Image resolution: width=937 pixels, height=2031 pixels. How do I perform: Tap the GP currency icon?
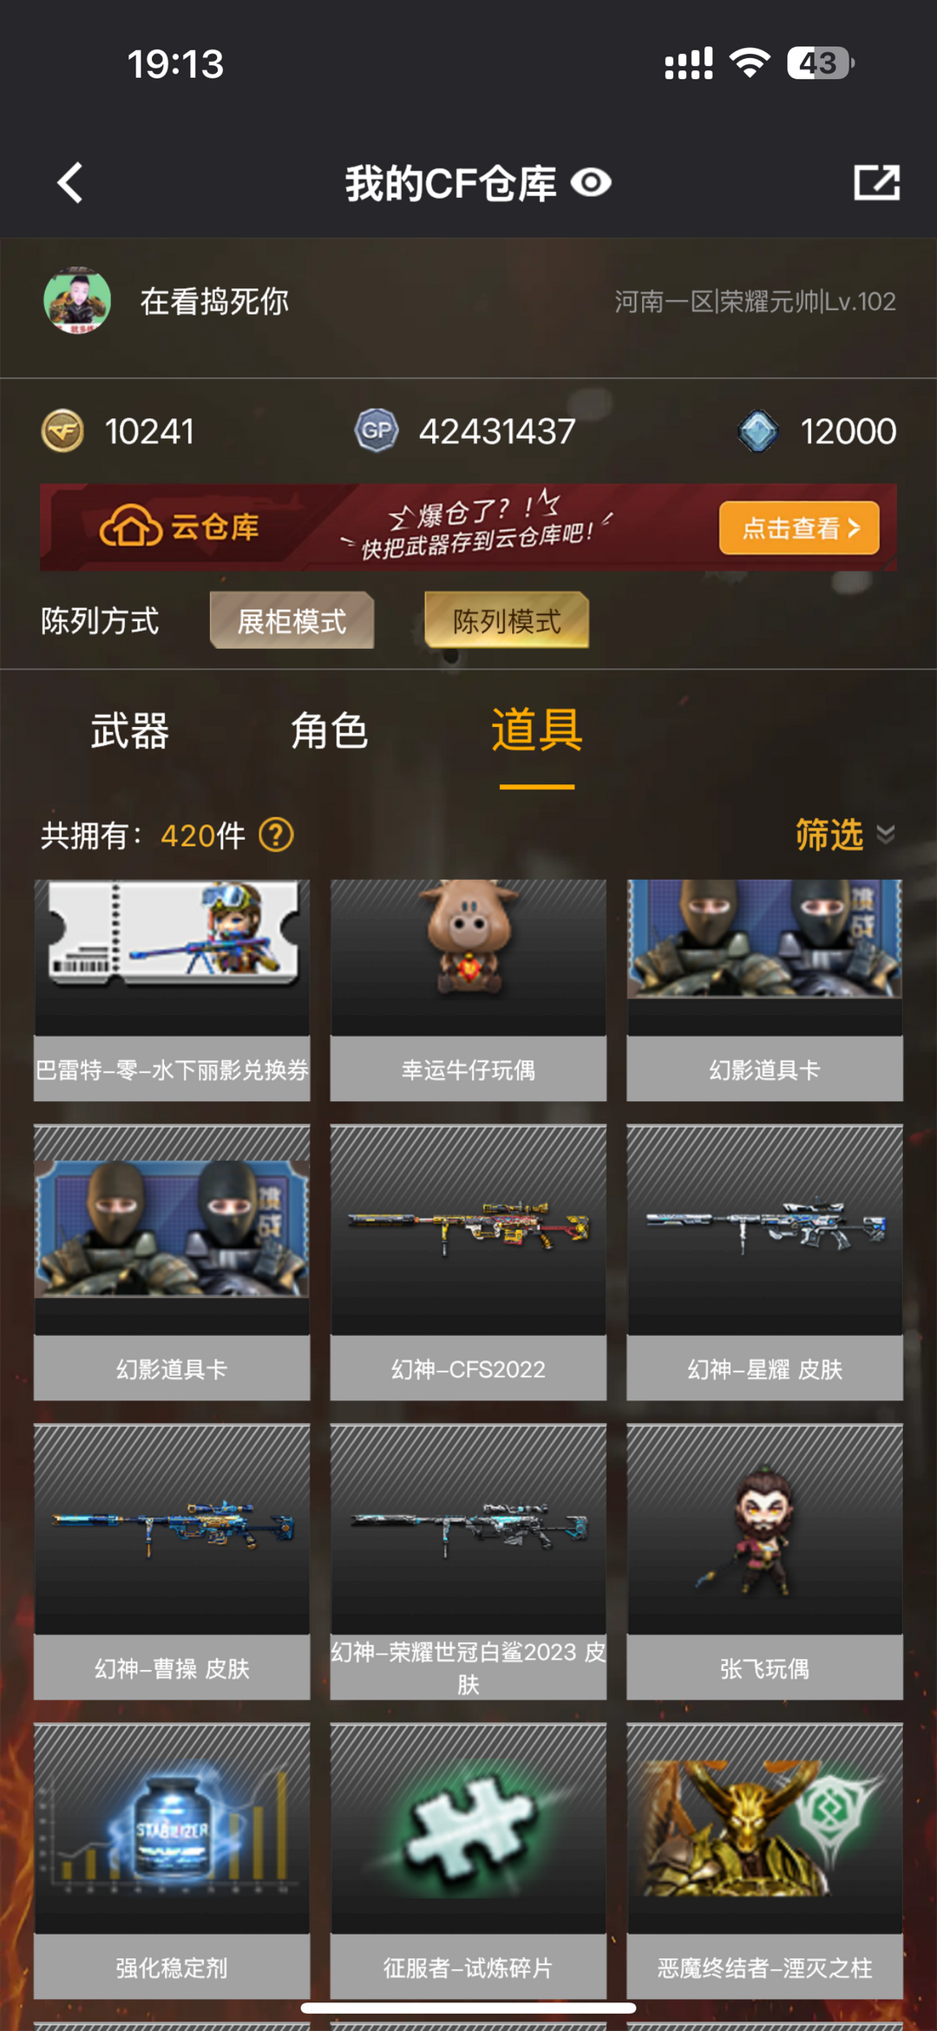(377, 431)
